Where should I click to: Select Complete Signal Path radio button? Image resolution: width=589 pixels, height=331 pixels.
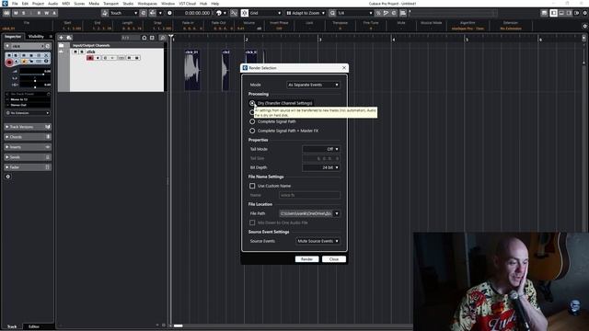pos(252,121)
